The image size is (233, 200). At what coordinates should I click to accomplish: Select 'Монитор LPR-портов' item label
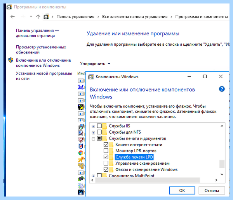pos(136,151)
